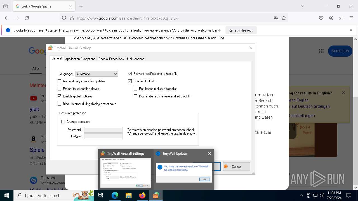Screen dimensions: 358x201
Task: Reload the page in Firefox
Action: (27, 18)
